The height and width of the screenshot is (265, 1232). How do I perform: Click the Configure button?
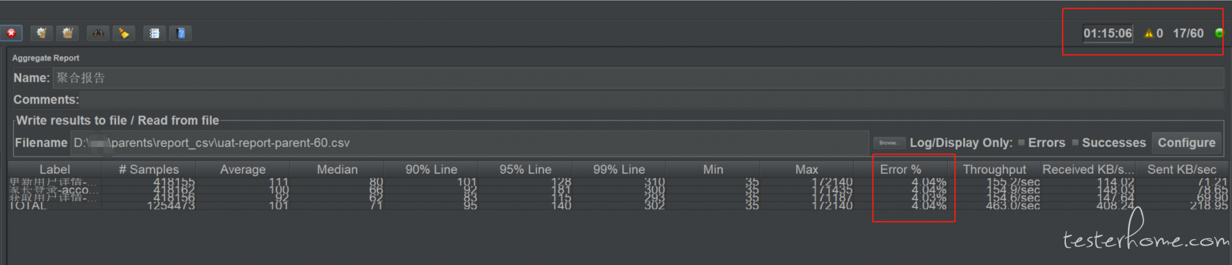click(1186, 143)
